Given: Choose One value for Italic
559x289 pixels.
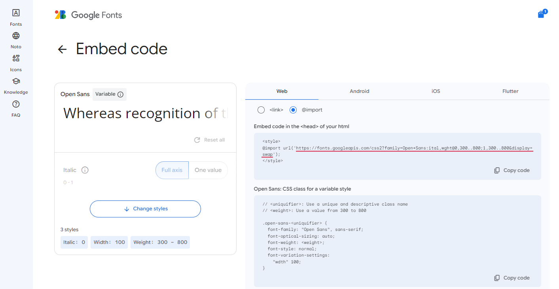Looking at the screenshot, I should click(x=208, y=170).
